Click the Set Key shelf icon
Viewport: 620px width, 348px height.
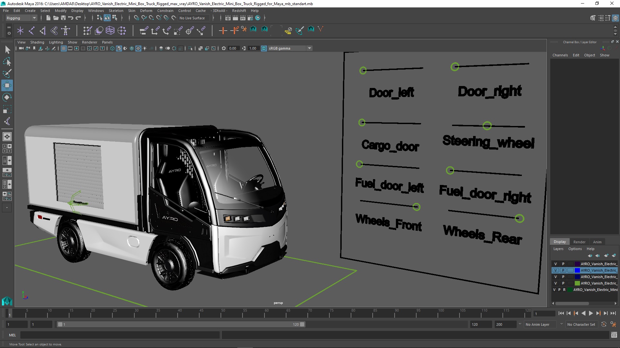point(223,31)
